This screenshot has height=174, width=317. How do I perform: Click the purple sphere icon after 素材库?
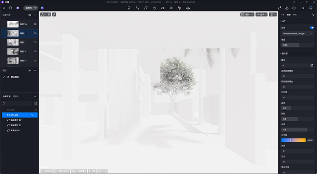42,8
